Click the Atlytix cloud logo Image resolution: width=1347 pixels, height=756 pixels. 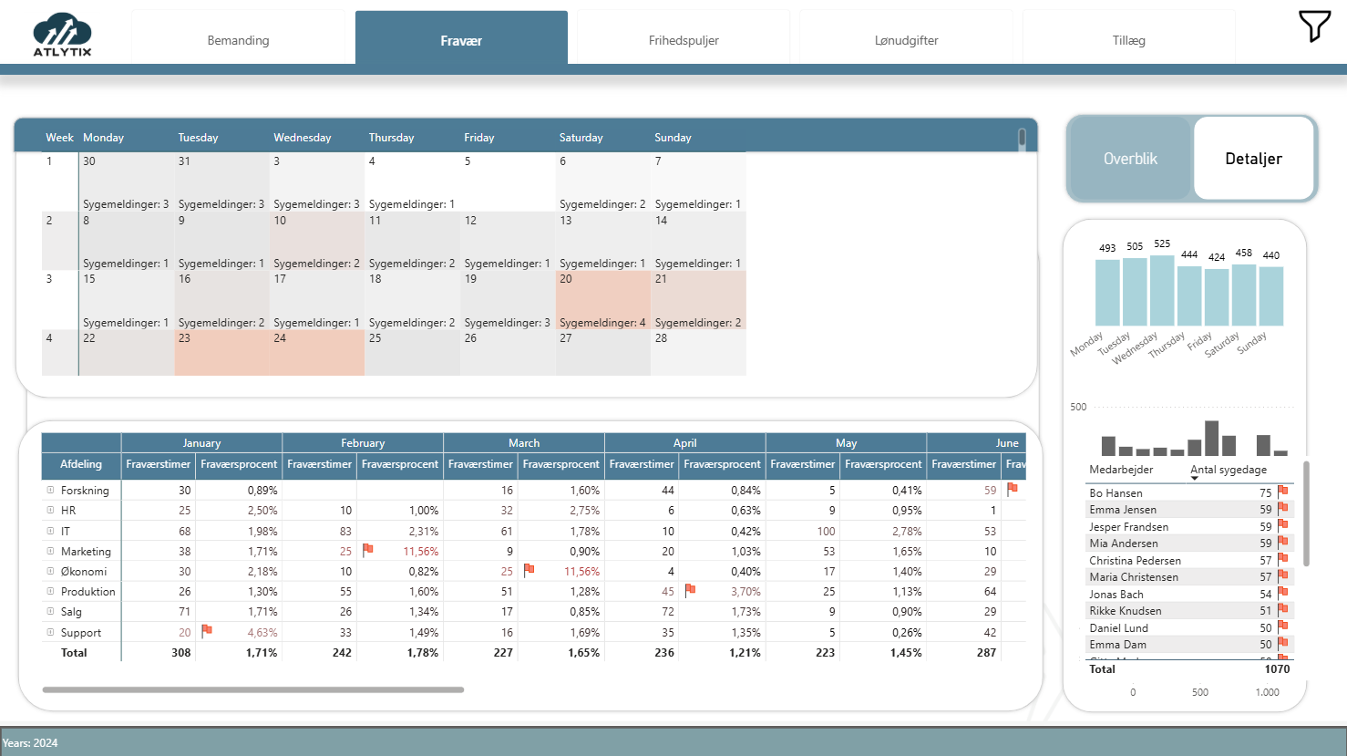pos(62,35)
